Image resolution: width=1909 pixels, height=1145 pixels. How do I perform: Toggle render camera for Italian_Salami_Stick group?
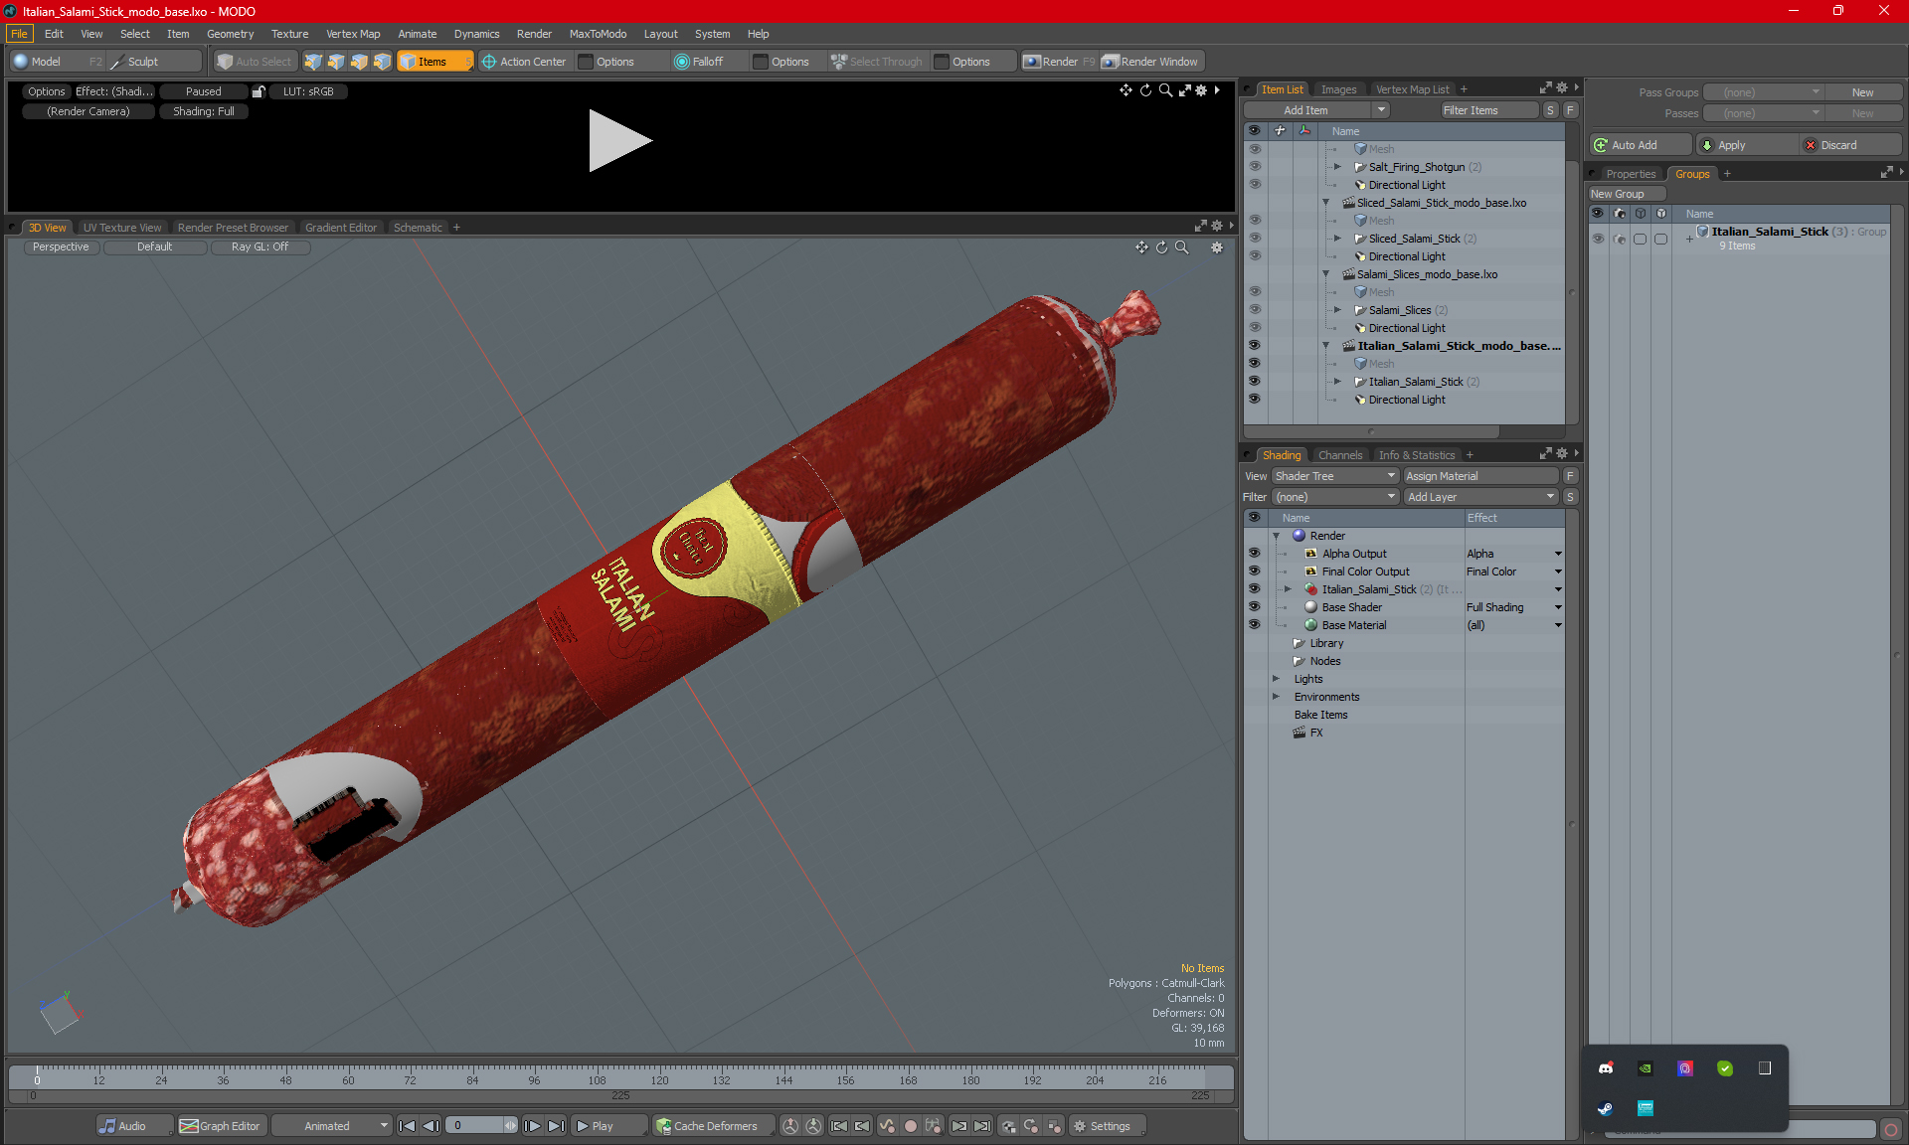[1620, 239]
